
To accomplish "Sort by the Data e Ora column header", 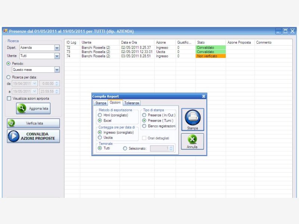I will (137, 42).
